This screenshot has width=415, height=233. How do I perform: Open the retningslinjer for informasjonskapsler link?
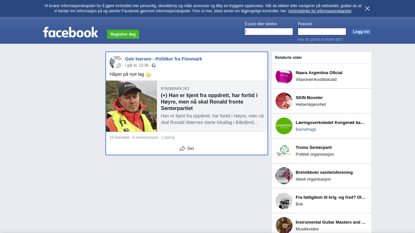[x=320, y=11]
